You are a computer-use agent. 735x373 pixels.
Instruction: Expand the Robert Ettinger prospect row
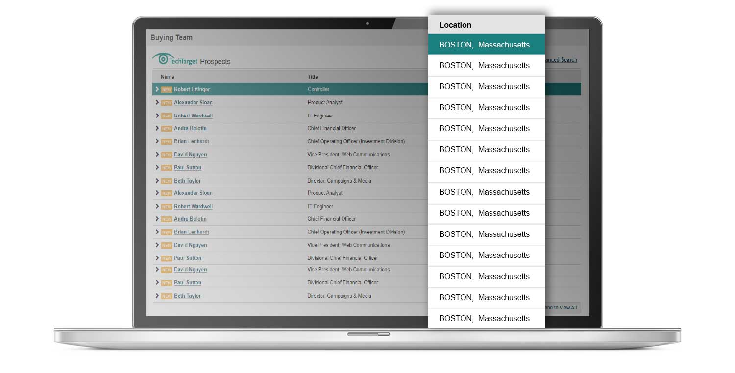coord(157,89)
